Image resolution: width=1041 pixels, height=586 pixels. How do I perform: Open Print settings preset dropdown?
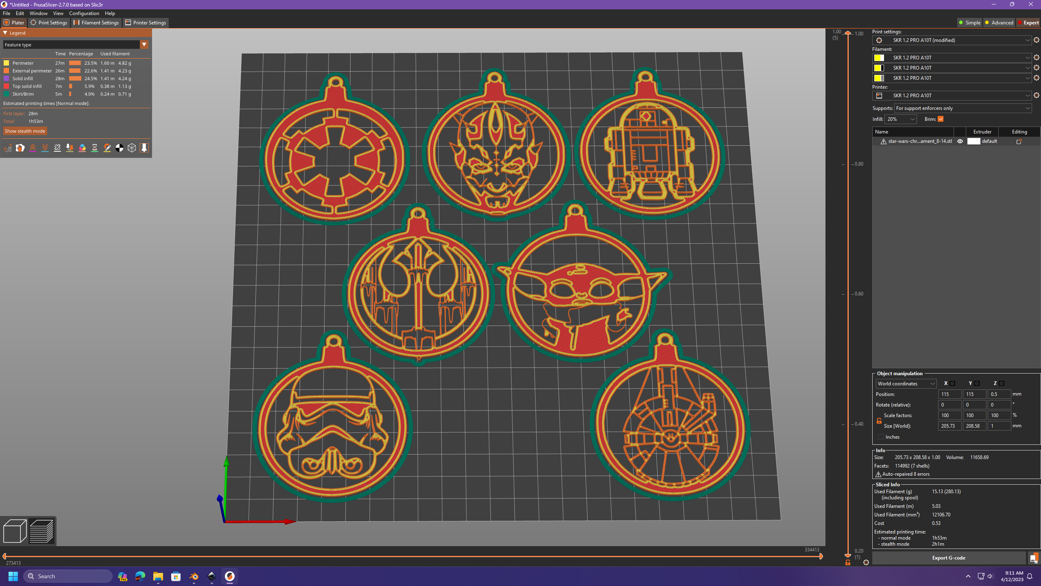pyautogui.click(x=952, y=40)
